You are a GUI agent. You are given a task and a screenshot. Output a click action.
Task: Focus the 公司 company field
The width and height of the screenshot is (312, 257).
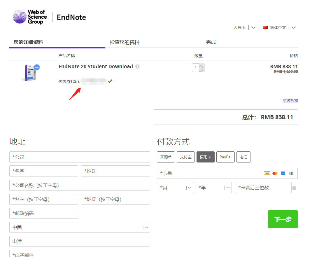(x=80, y=157)
